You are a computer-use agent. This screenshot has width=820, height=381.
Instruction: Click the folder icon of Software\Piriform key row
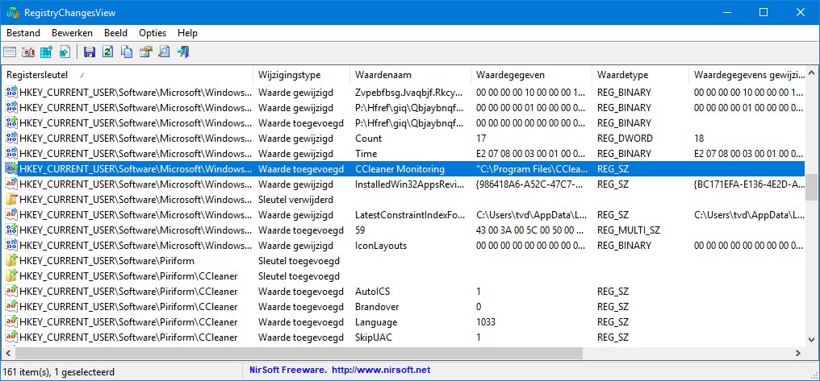(x=11, y=260)
